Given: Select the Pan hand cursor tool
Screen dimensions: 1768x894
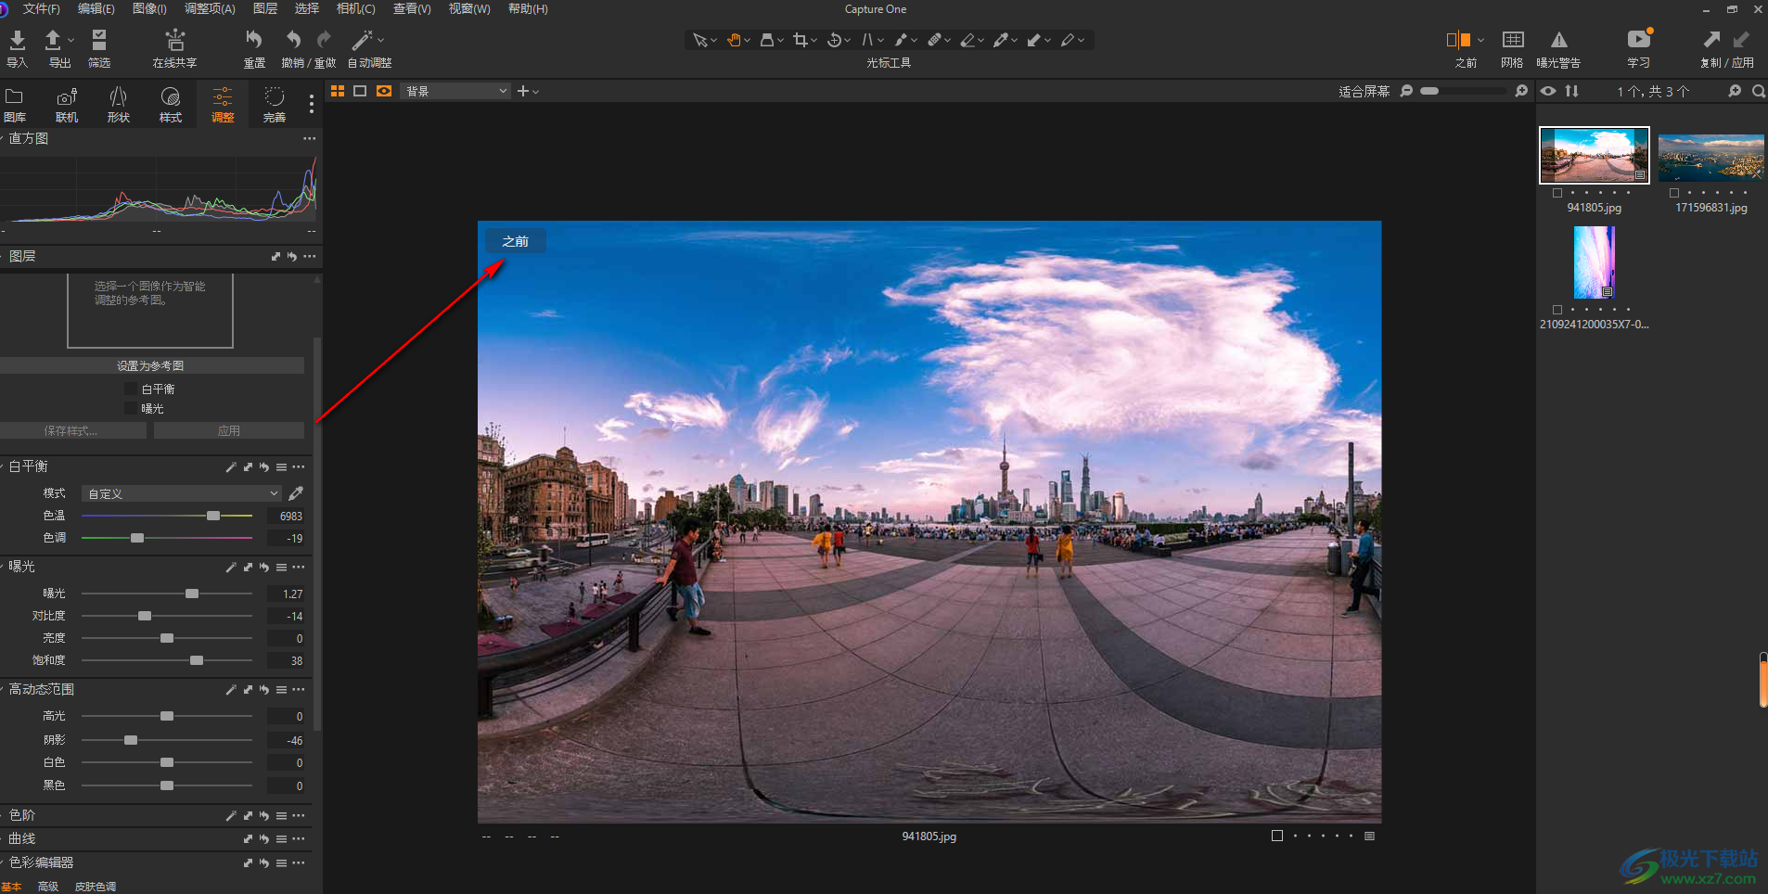Looking at the screenshot, I should pos(734,40).
